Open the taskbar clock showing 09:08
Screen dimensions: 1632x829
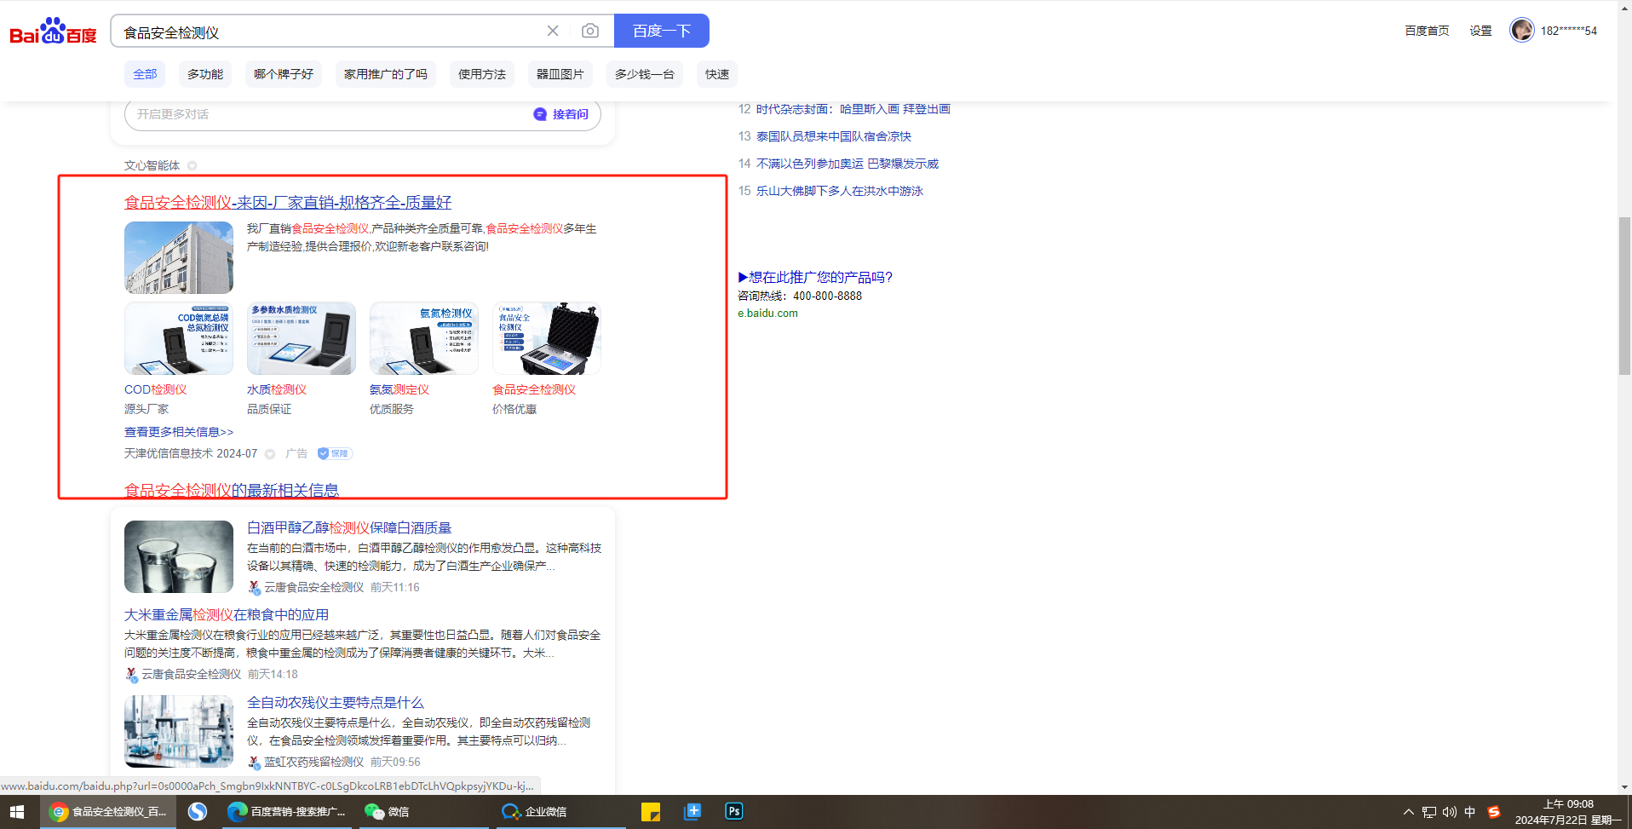[1568, 812]
